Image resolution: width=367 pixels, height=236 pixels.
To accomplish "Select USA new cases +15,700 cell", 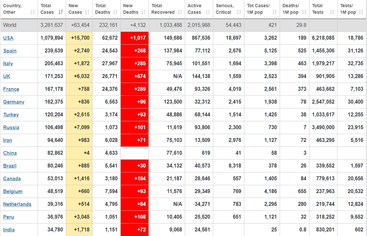I will coord(79,38).
